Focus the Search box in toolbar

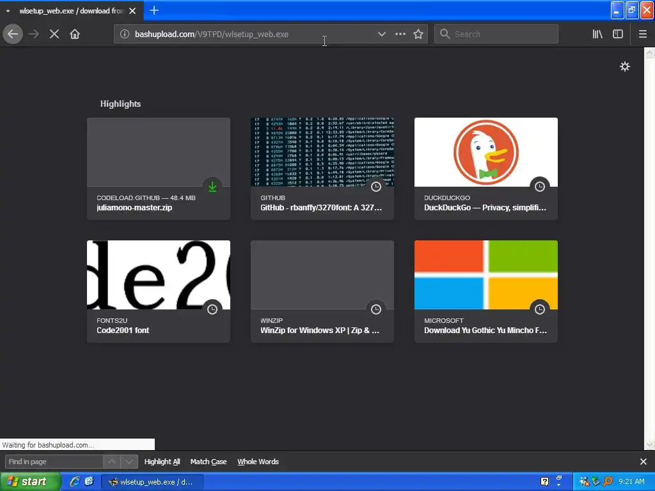point(496,35)
